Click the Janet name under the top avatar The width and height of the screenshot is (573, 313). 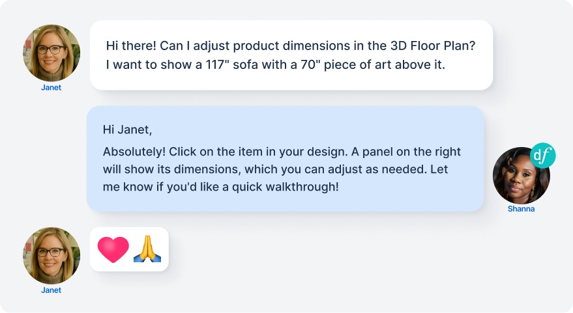click(51, 88)
